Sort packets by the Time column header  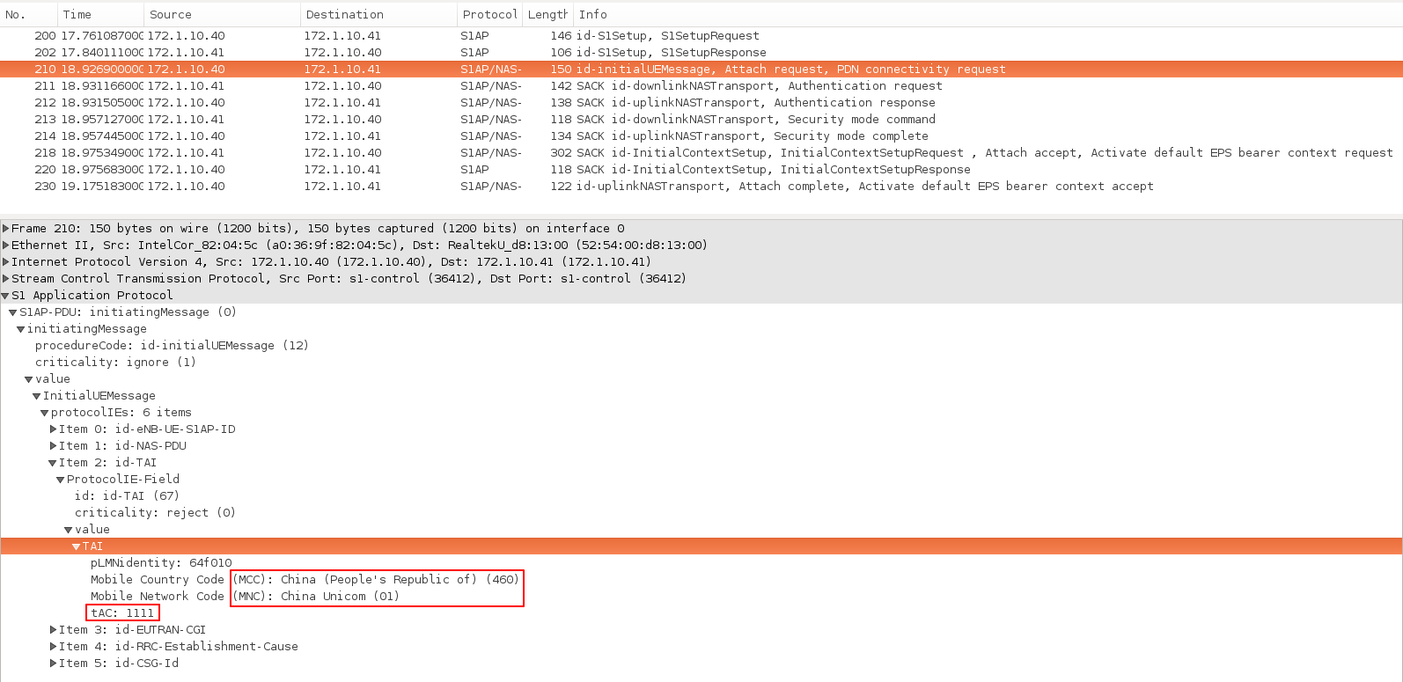pos(100,14)
